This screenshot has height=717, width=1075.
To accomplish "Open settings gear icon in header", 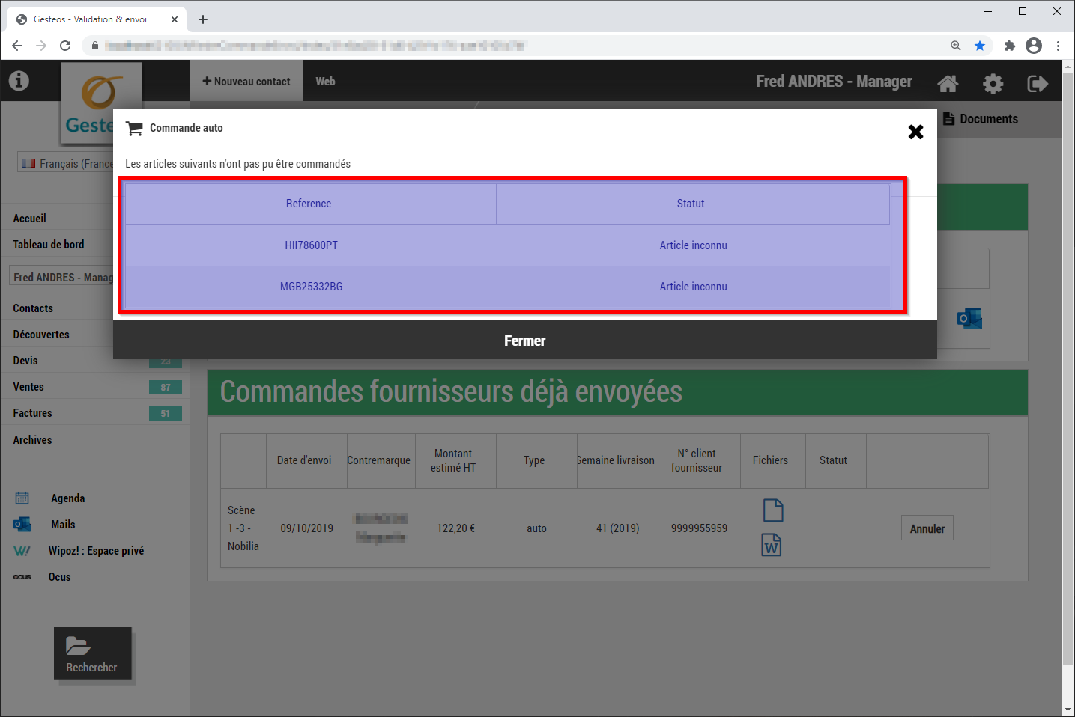I will [993, 83].
